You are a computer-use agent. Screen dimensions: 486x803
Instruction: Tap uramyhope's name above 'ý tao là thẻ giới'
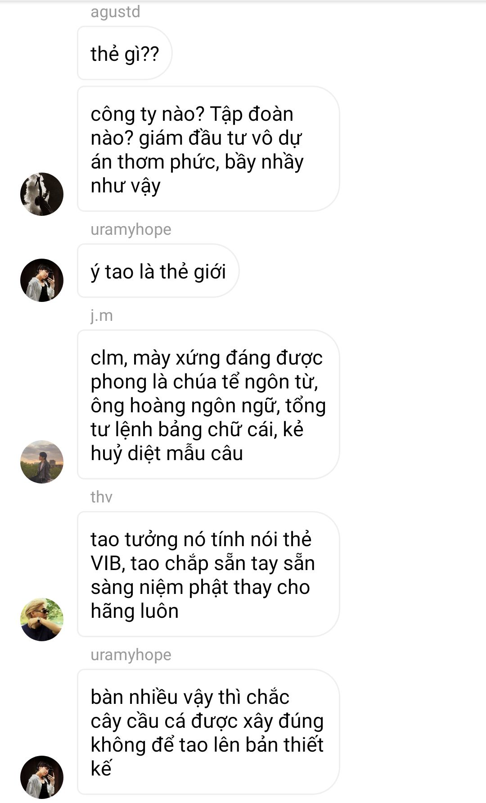(x=131, y=230)
